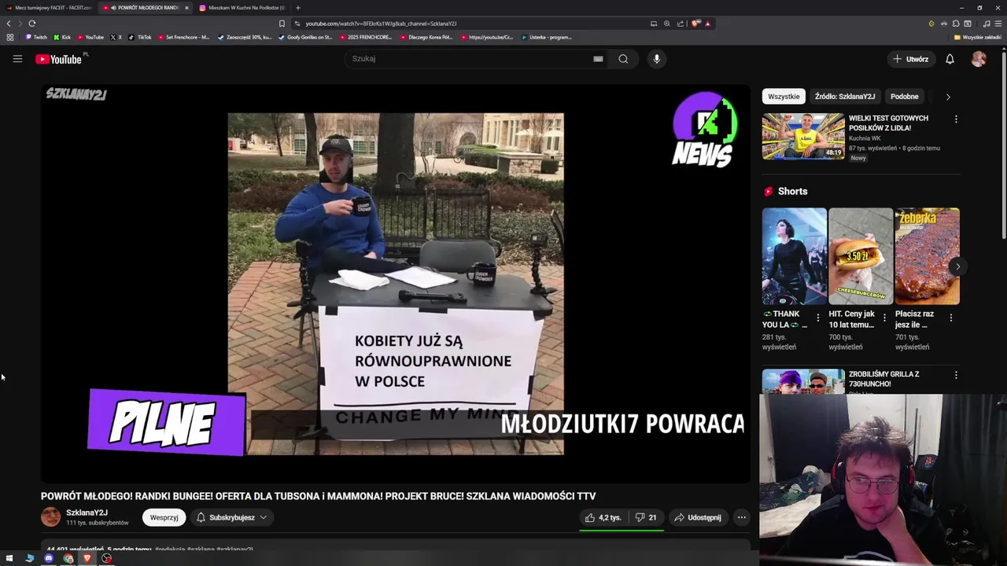Open the Utwórz create button
This screenshot has height=566, width=1007.
point(911,59)
